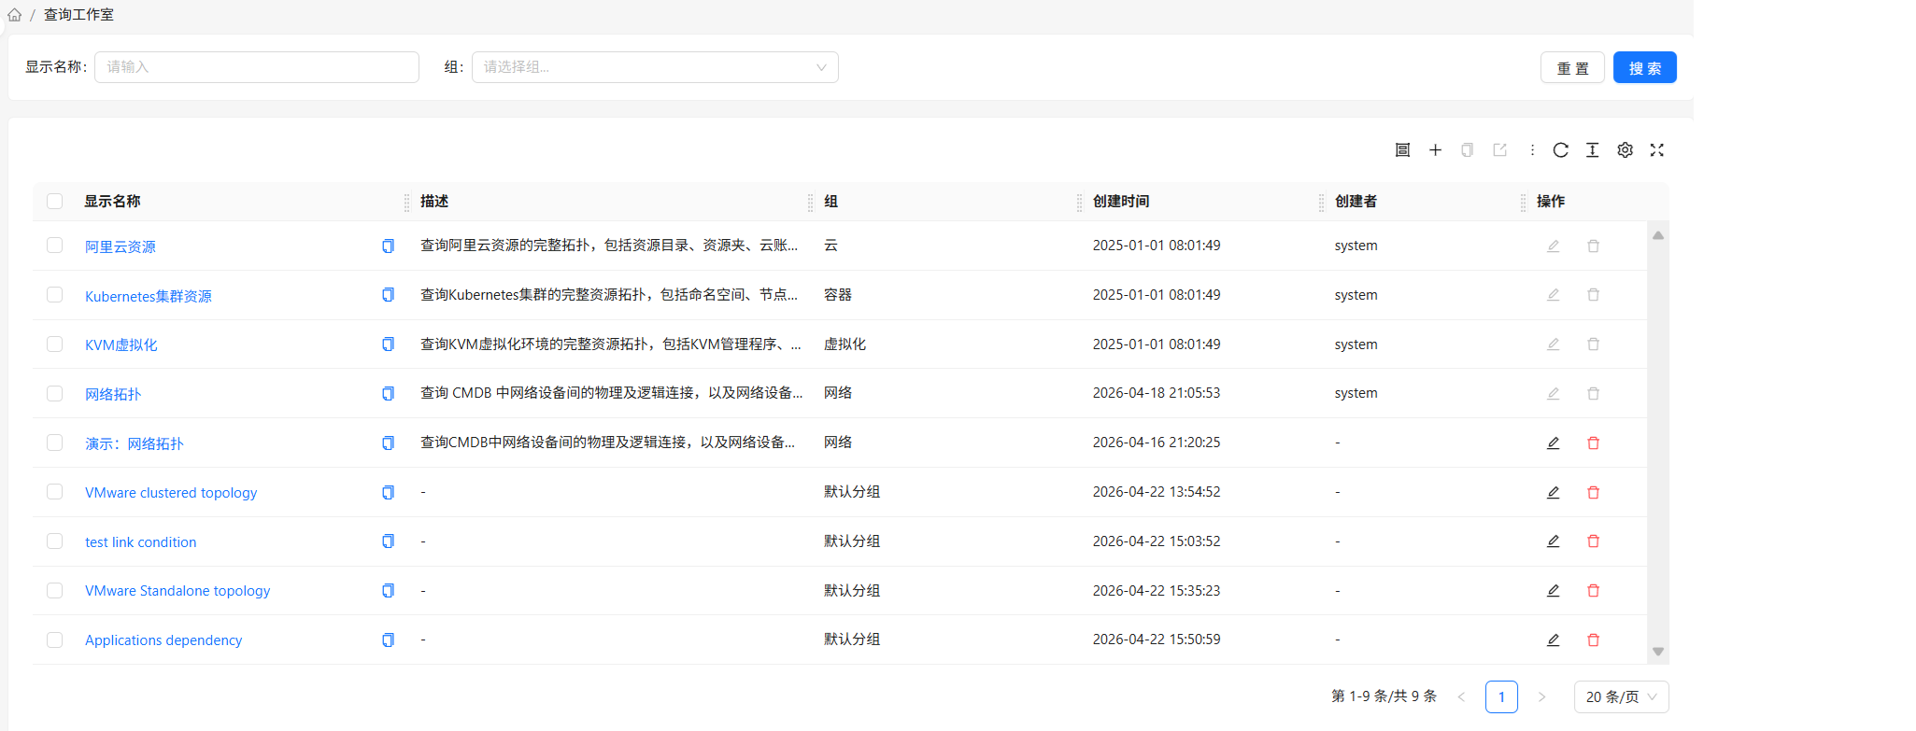The image size is (1916, 731).
Task: Copy the 阿里云资源 query
Action: pos(388,246)
